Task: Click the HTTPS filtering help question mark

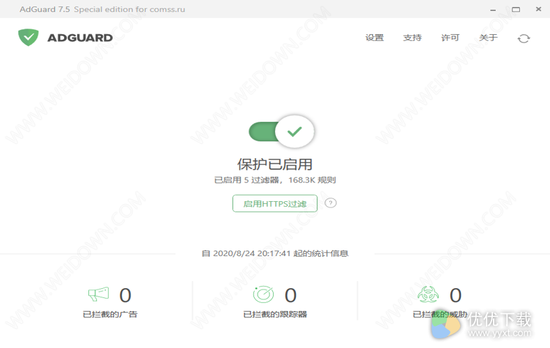Action: tap(331, 203)
